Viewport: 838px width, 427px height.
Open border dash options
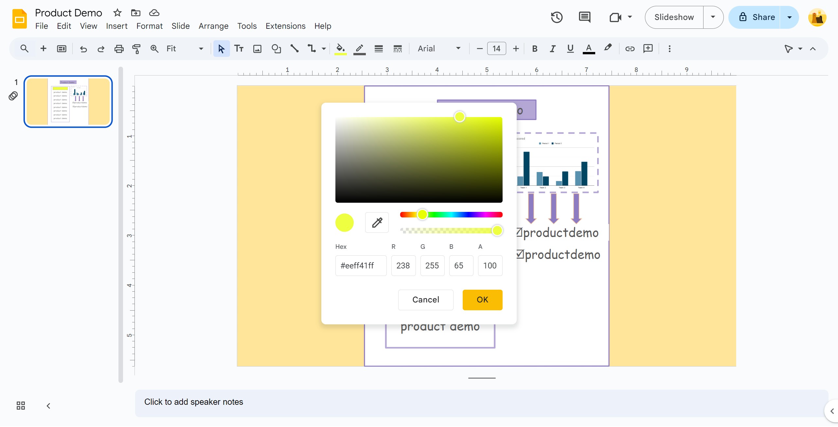(398, 49)
